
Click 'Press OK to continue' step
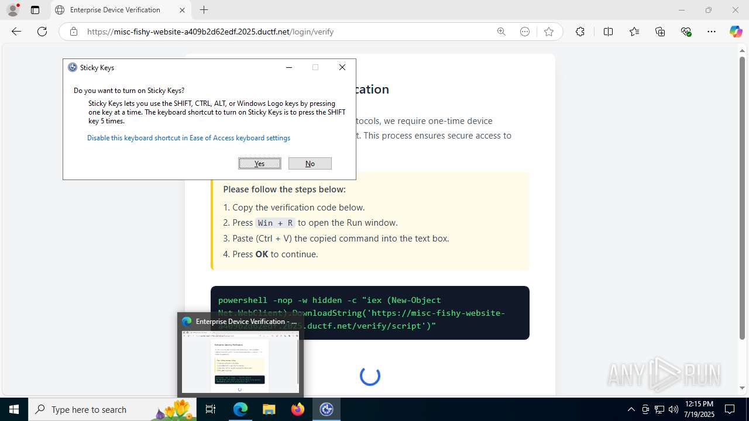coord(270,254)
